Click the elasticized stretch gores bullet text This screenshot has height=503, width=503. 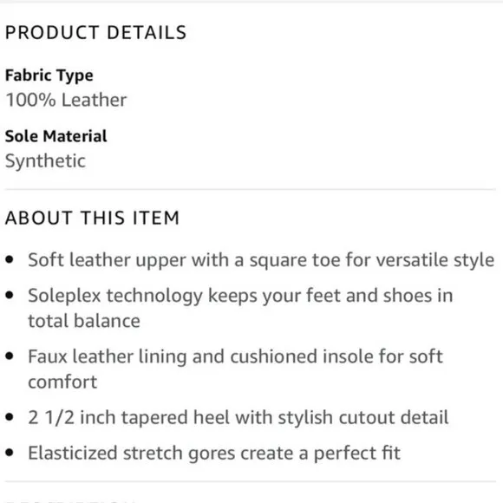[214, 454]
